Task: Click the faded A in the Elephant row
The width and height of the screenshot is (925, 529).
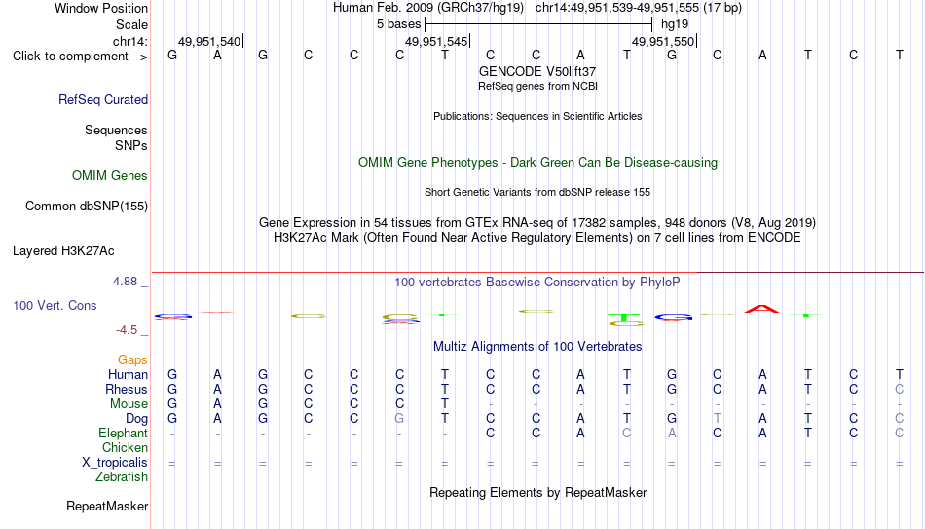Action: click(x=671, y=433)
